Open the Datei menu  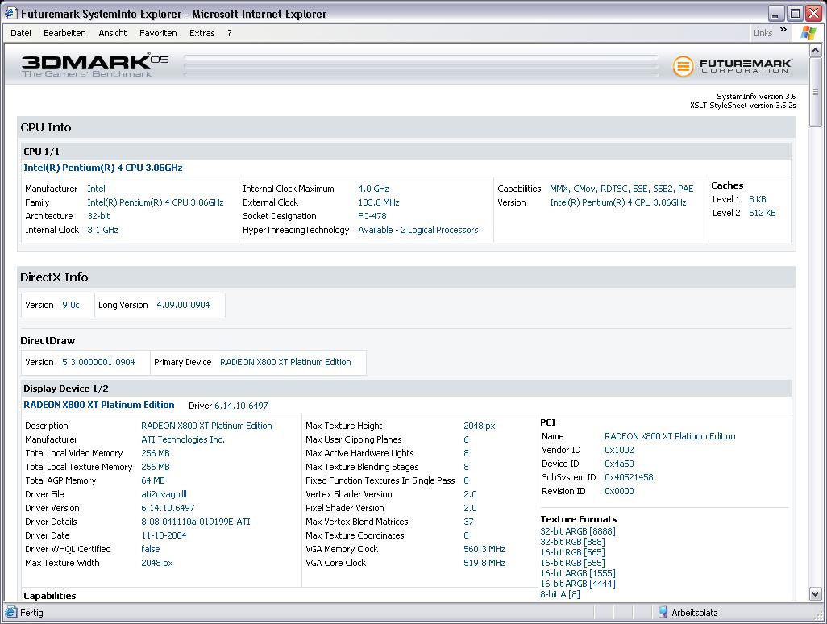21,33
